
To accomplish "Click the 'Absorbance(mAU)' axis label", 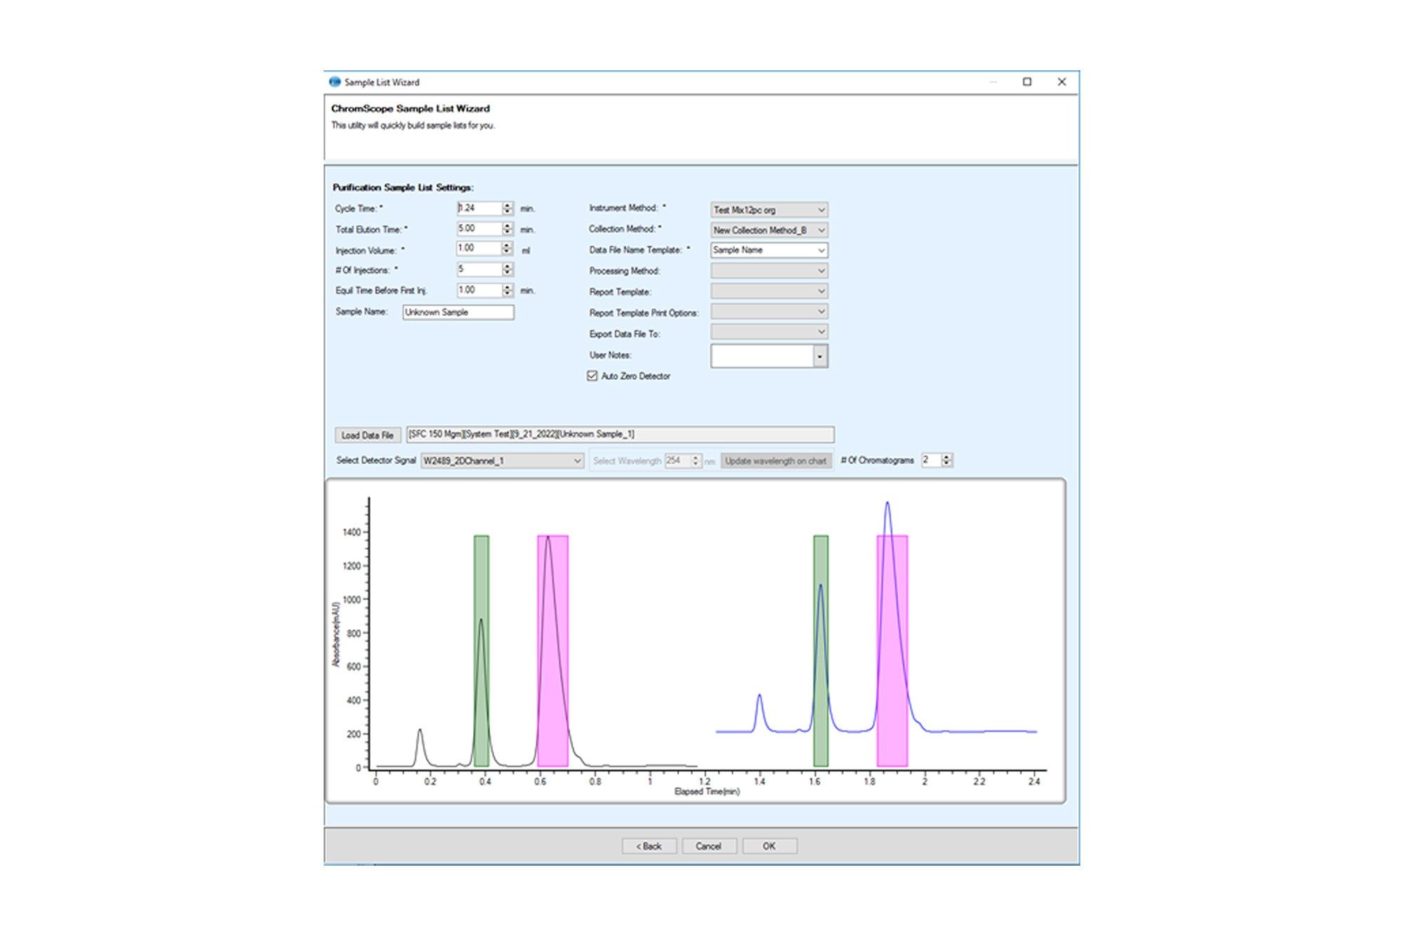I will pos(336,635).
